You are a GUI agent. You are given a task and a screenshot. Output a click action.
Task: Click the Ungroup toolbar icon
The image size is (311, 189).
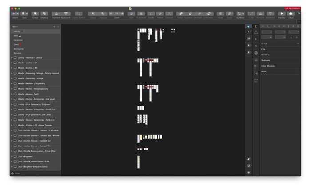45,14
